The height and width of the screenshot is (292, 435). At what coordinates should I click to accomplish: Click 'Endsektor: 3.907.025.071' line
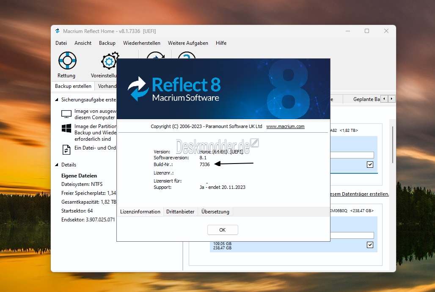(88, 220)
